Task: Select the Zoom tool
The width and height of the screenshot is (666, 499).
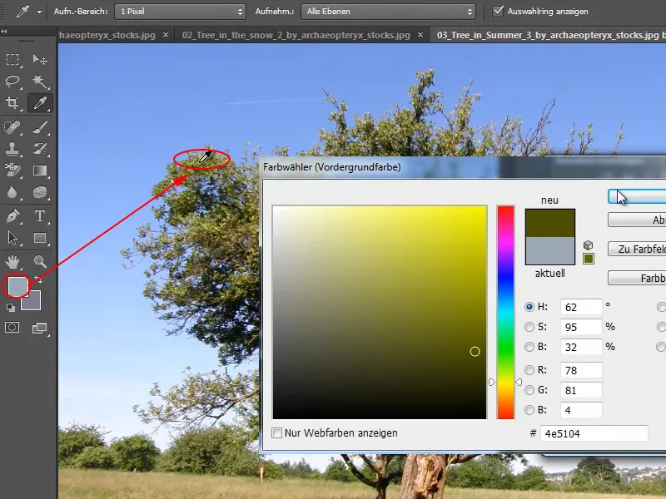Action: (40, 262)
